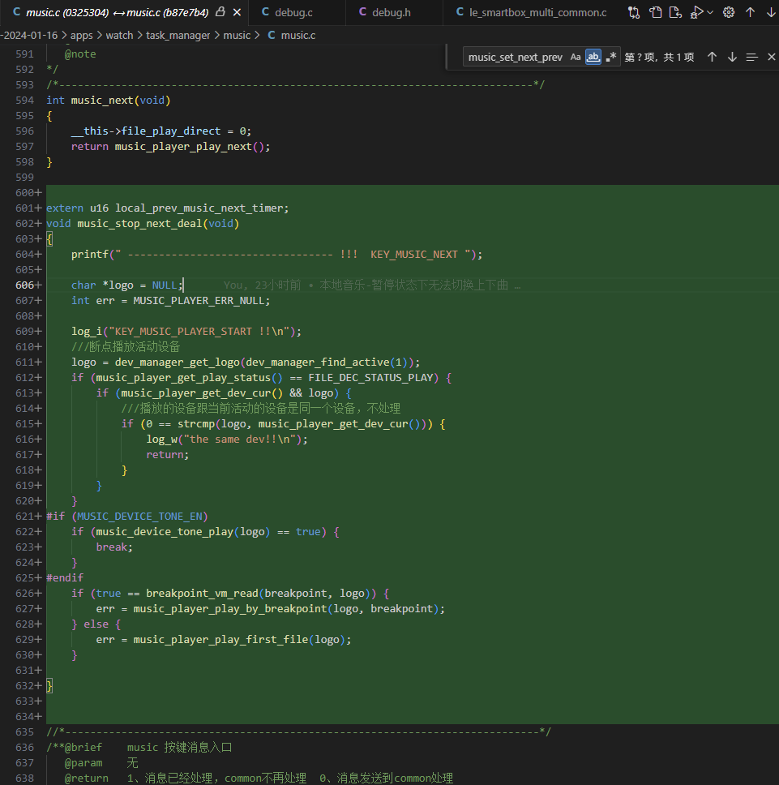Click the 'break;' statement on line 623
Screen dimensions: 779x785
point(114,547)
